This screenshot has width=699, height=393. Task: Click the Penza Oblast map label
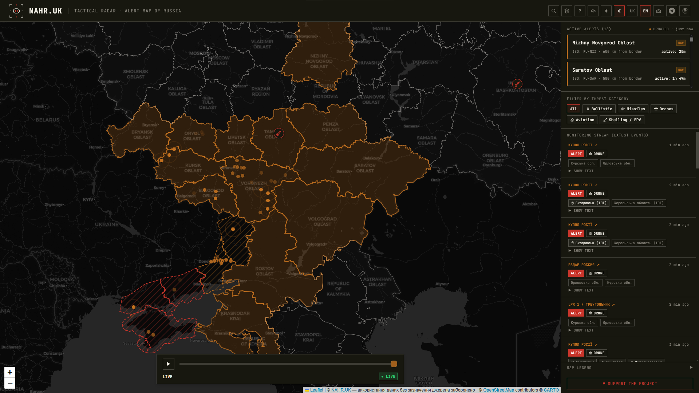point(331,127)
